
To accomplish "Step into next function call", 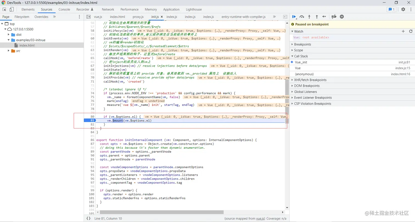I will point(309,17).
